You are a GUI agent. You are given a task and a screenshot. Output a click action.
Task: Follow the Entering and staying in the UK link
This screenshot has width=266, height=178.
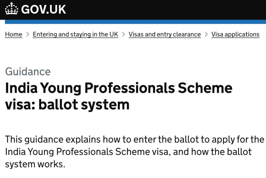75,34
